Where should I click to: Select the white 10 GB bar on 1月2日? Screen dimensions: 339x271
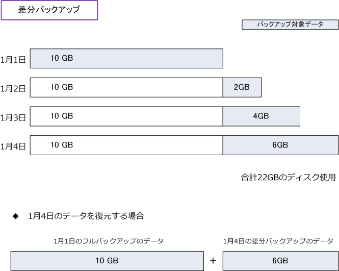click(x=126, y=87)
